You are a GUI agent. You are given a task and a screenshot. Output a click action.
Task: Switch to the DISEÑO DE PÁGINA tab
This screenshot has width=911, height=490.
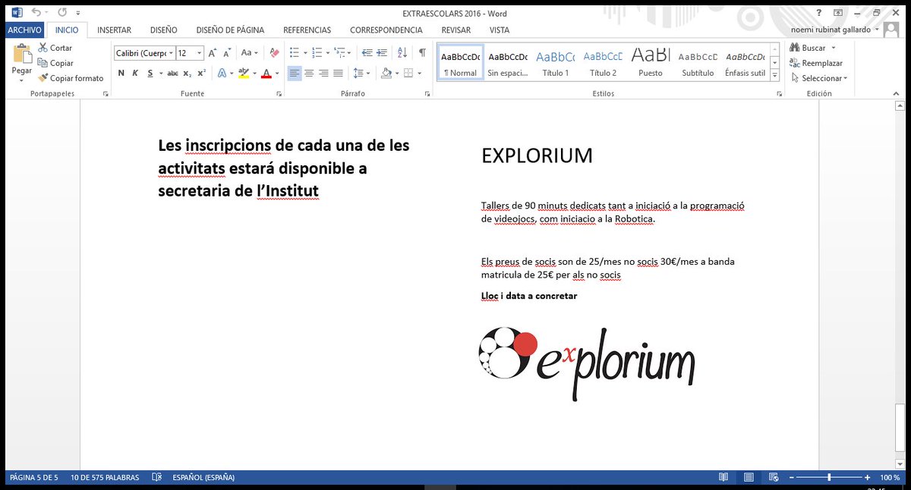point(230,30)
